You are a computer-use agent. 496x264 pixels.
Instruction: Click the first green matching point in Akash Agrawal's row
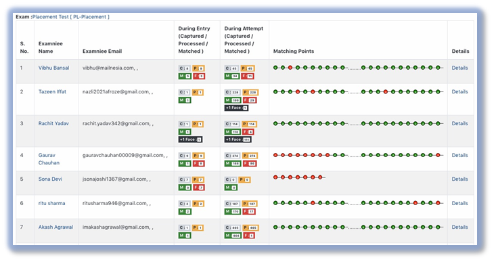(275, 227)
